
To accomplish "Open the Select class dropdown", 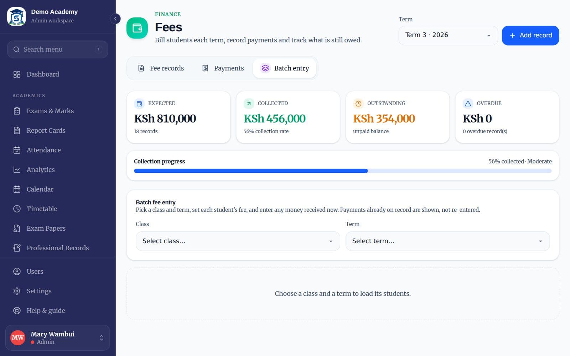I will click(238, 241).
